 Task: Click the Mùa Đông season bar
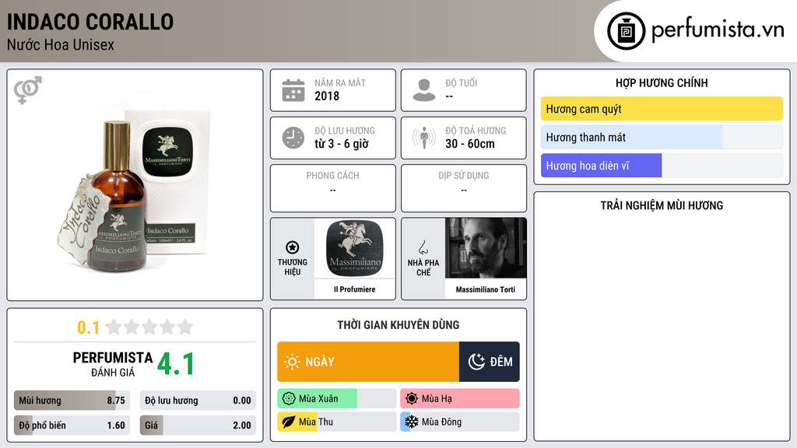point(460,422)
